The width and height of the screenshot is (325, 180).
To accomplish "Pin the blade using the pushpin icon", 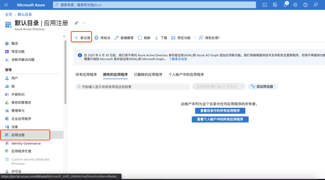I will [76, 23].
